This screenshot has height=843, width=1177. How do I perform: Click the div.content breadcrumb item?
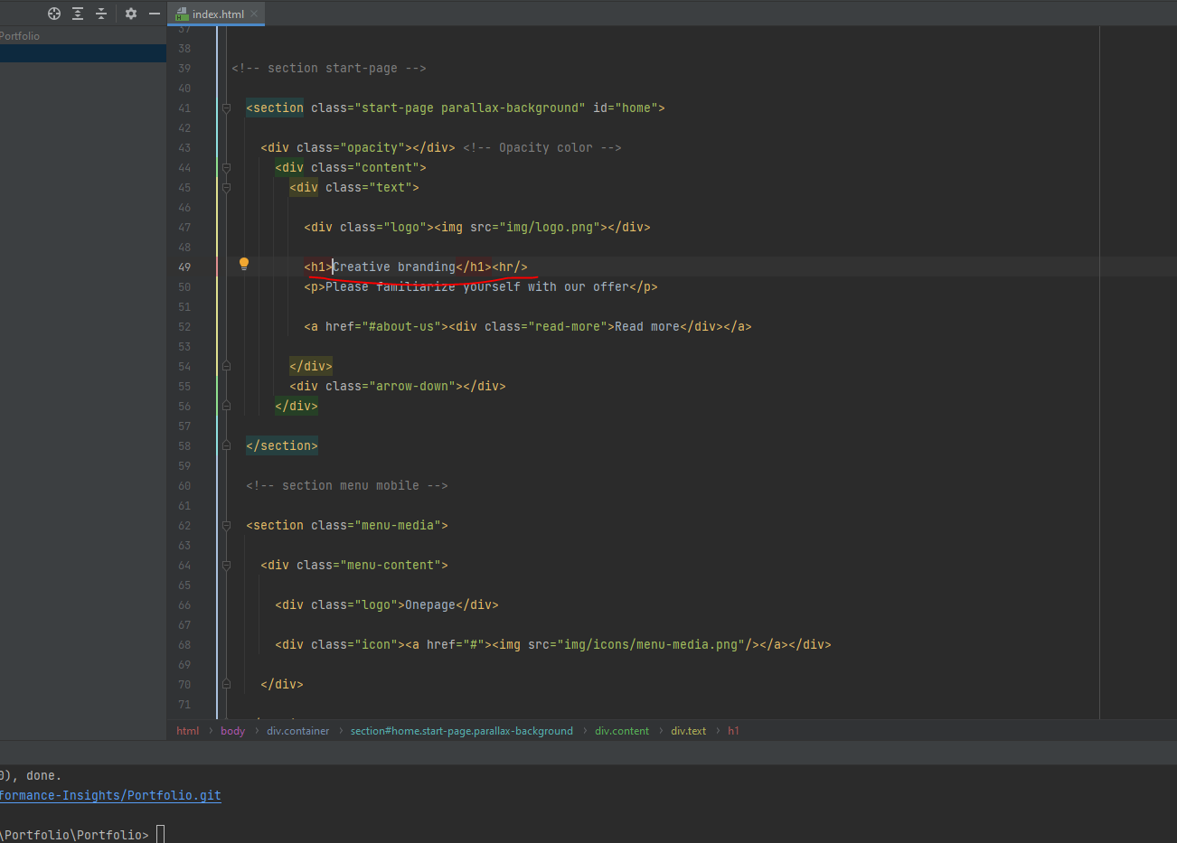pyautogui.click(x=621, y=731)
